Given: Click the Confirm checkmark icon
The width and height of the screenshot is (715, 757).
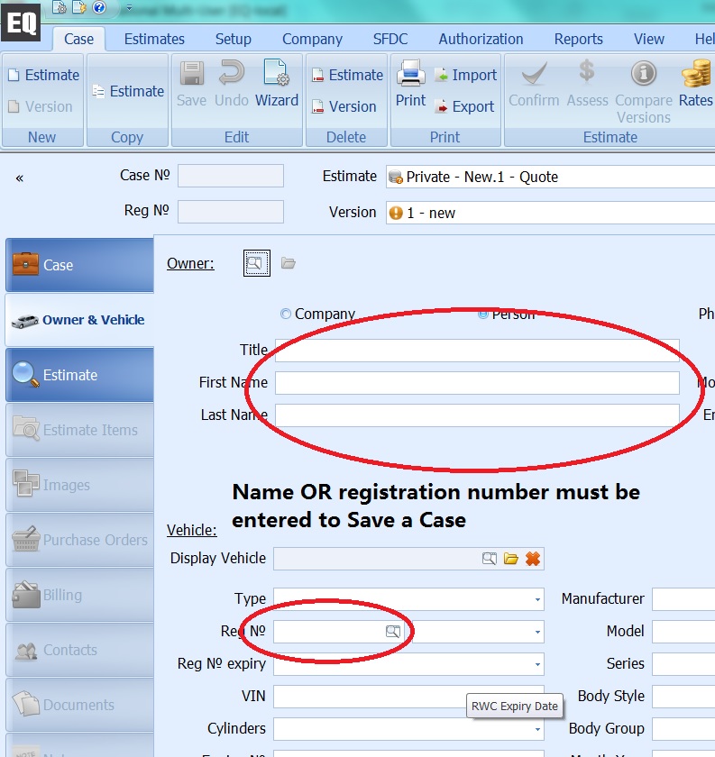Looking at the screenshot, I should [535, 73].
